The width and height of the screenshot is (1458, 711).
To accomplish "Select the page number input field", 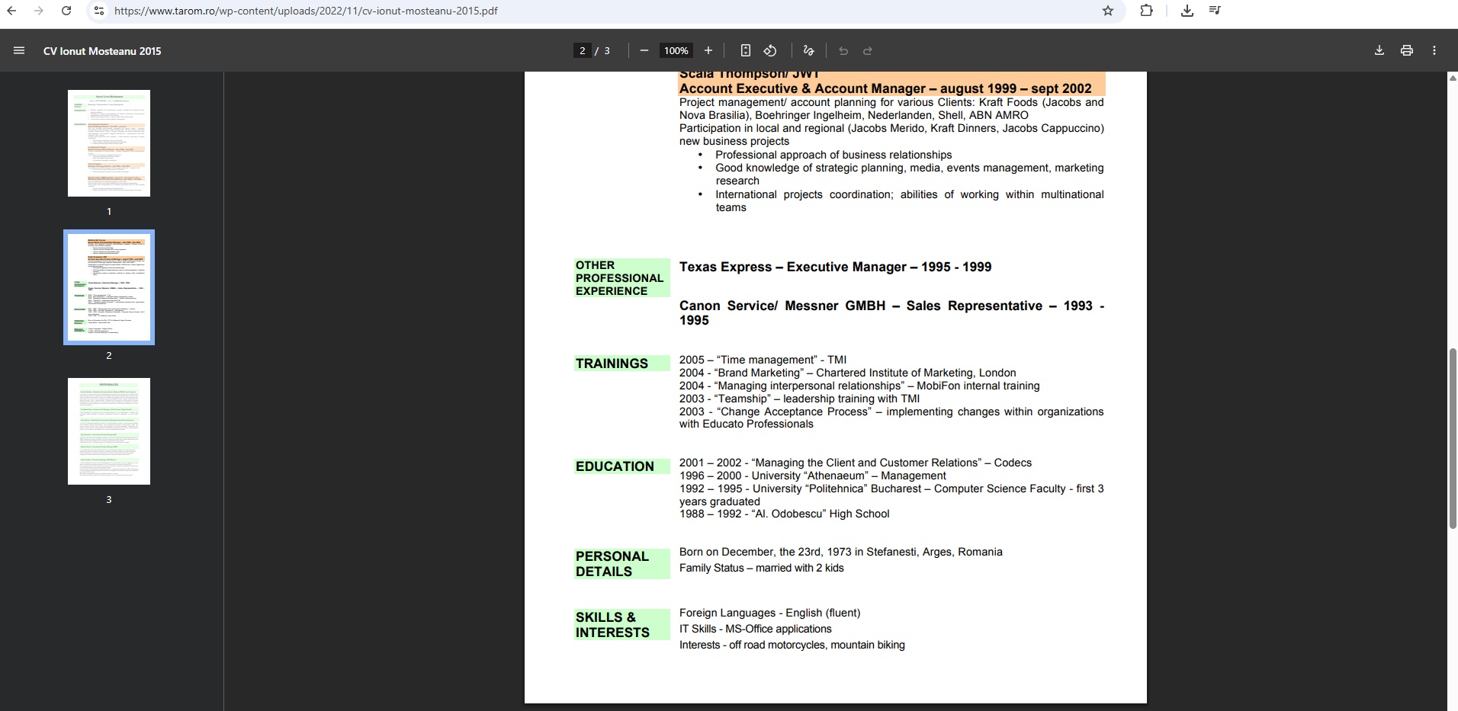I will (x=583, y=50).
